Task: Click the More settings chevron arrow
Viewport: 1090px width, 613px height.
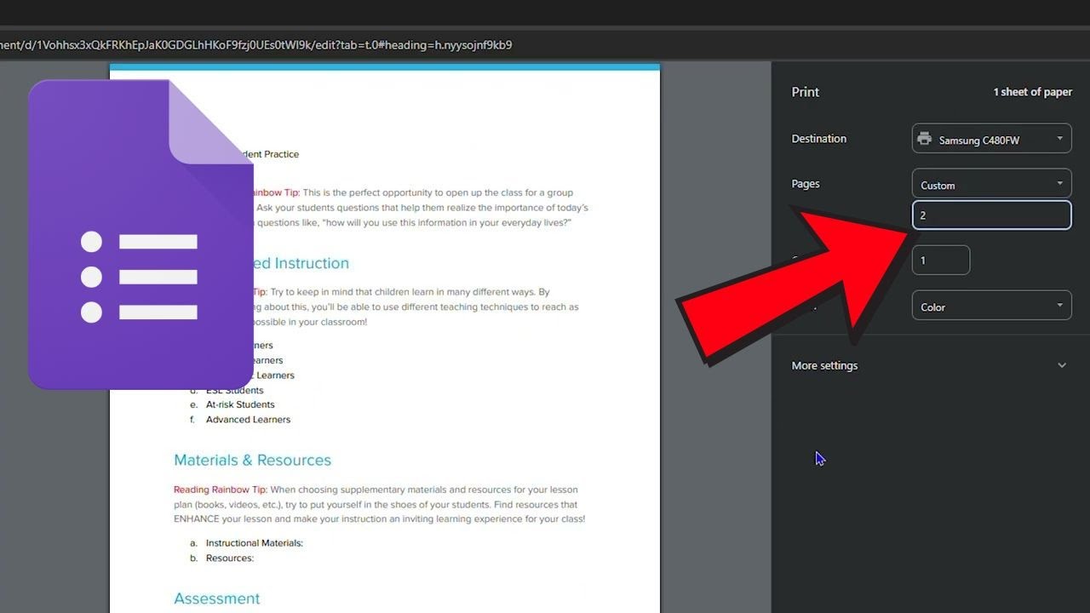Action: point(1062,365)
